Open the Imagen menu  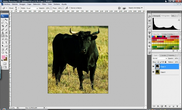[22, 4]
